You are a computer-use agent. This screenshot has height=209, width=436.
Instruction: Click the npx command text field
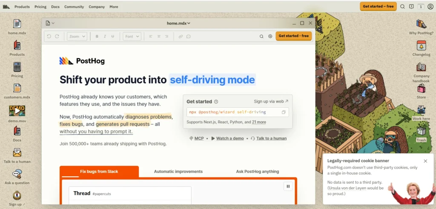point(238,112)
